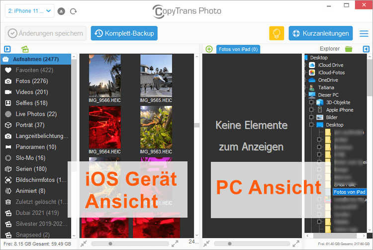This screenshot has height=250, width=373.
Task: Open the Videos (201) album
Action: (36, 92)
